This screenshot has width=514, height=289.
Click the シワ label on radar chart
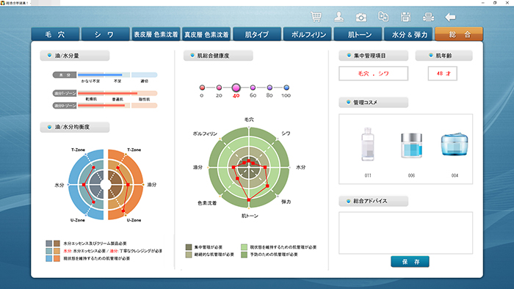286,133
